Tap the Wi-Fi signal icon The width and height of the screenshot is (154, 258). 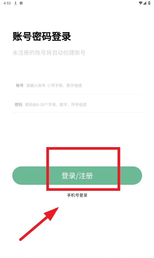pos(140,3)
